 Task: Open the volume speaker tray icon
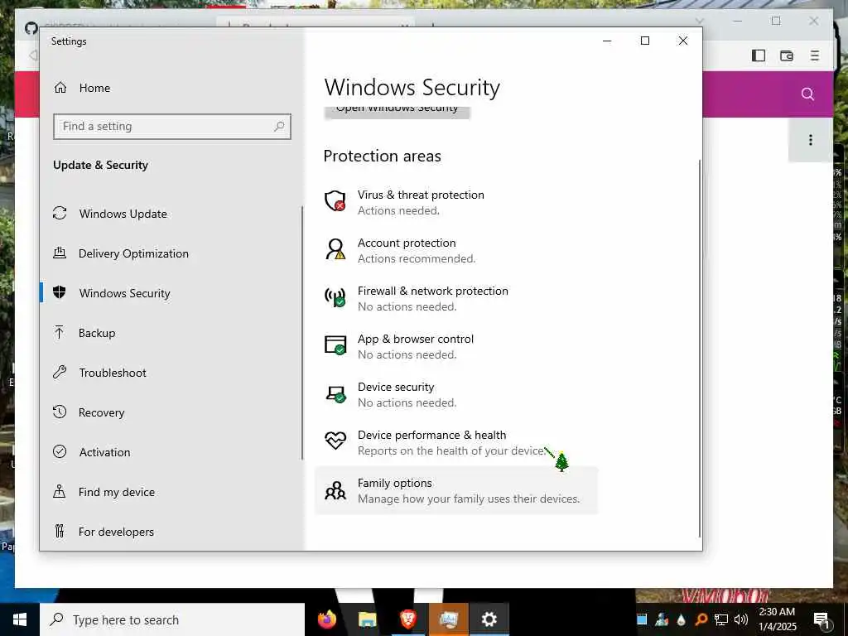(x=741, y=619)
